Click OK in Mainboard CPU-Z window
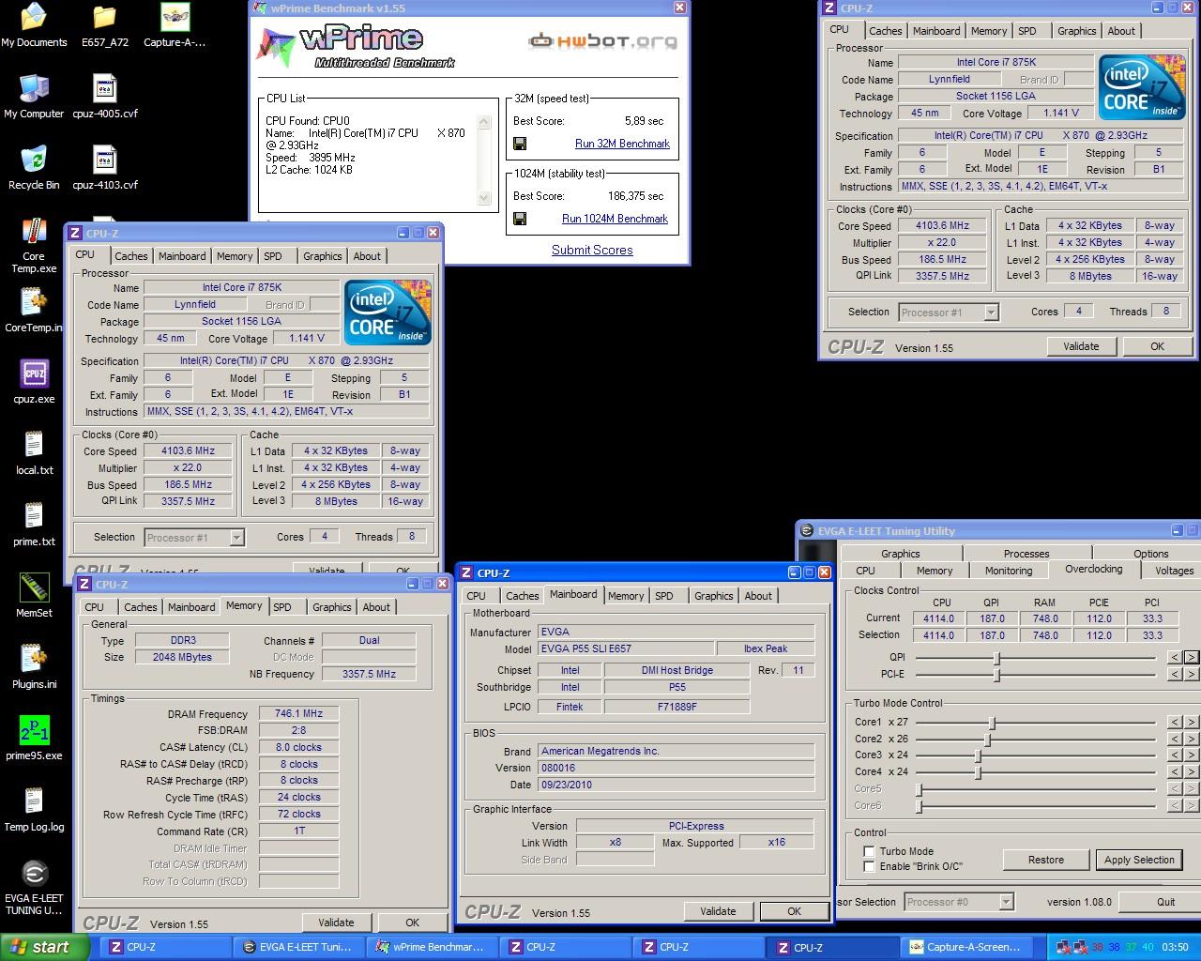Viewport: 1201px width, 961px height. (x=794, y=911)
